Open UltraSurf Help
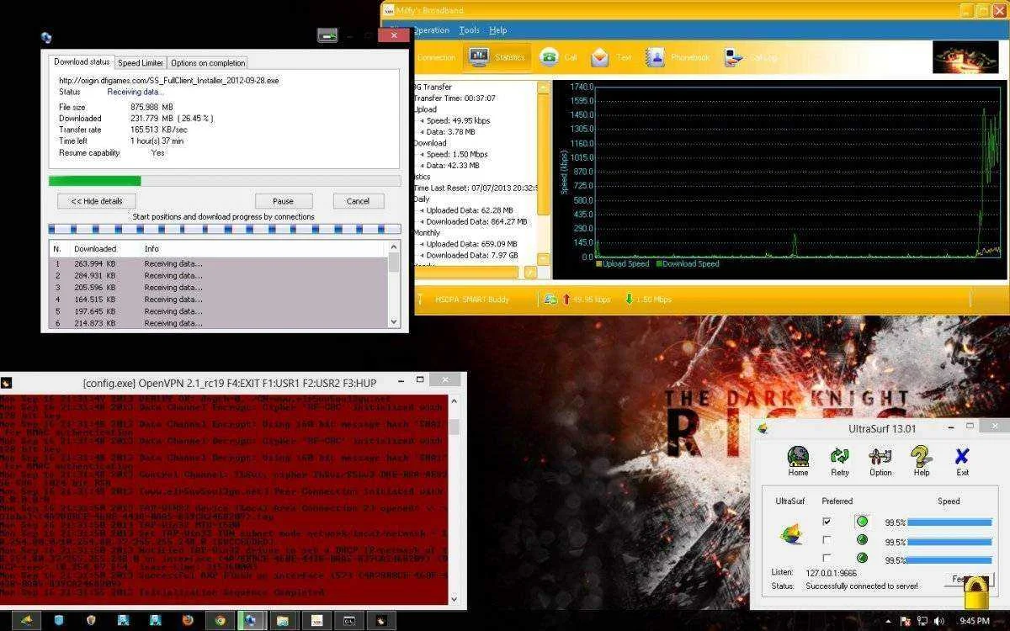Image resolution: width=1010 pixels, height=631 pixels. click(x=922, y=462)
